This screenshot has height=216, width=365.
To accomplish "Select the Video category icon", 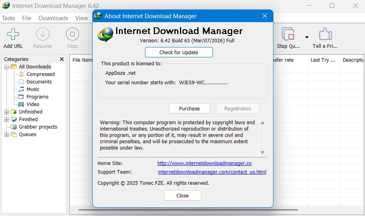I will (21, 104).
